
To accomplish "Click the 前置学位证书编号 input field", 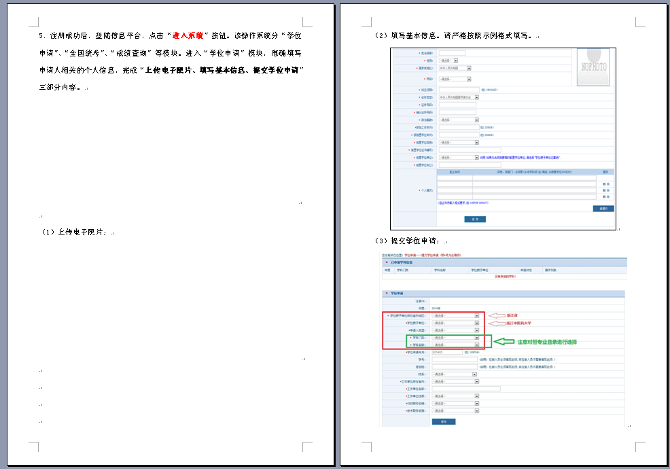I will (x=470, y=150).
